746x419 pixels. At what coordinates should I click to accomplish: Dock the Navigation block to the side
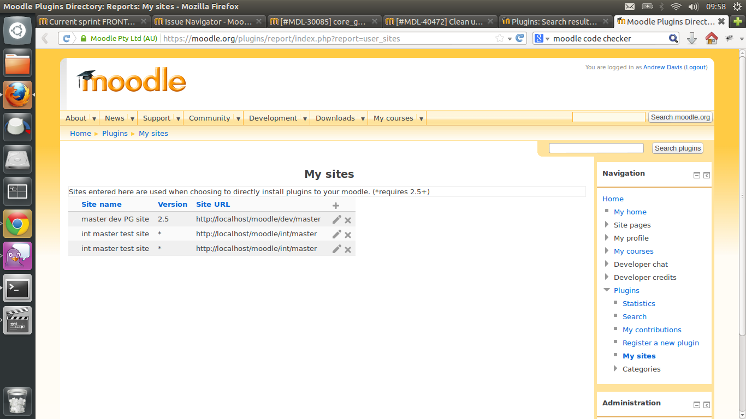707,175
